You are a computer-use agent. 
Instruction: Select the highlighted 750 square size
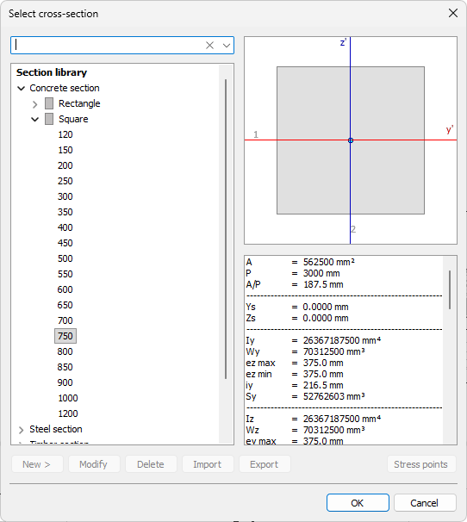65,336
